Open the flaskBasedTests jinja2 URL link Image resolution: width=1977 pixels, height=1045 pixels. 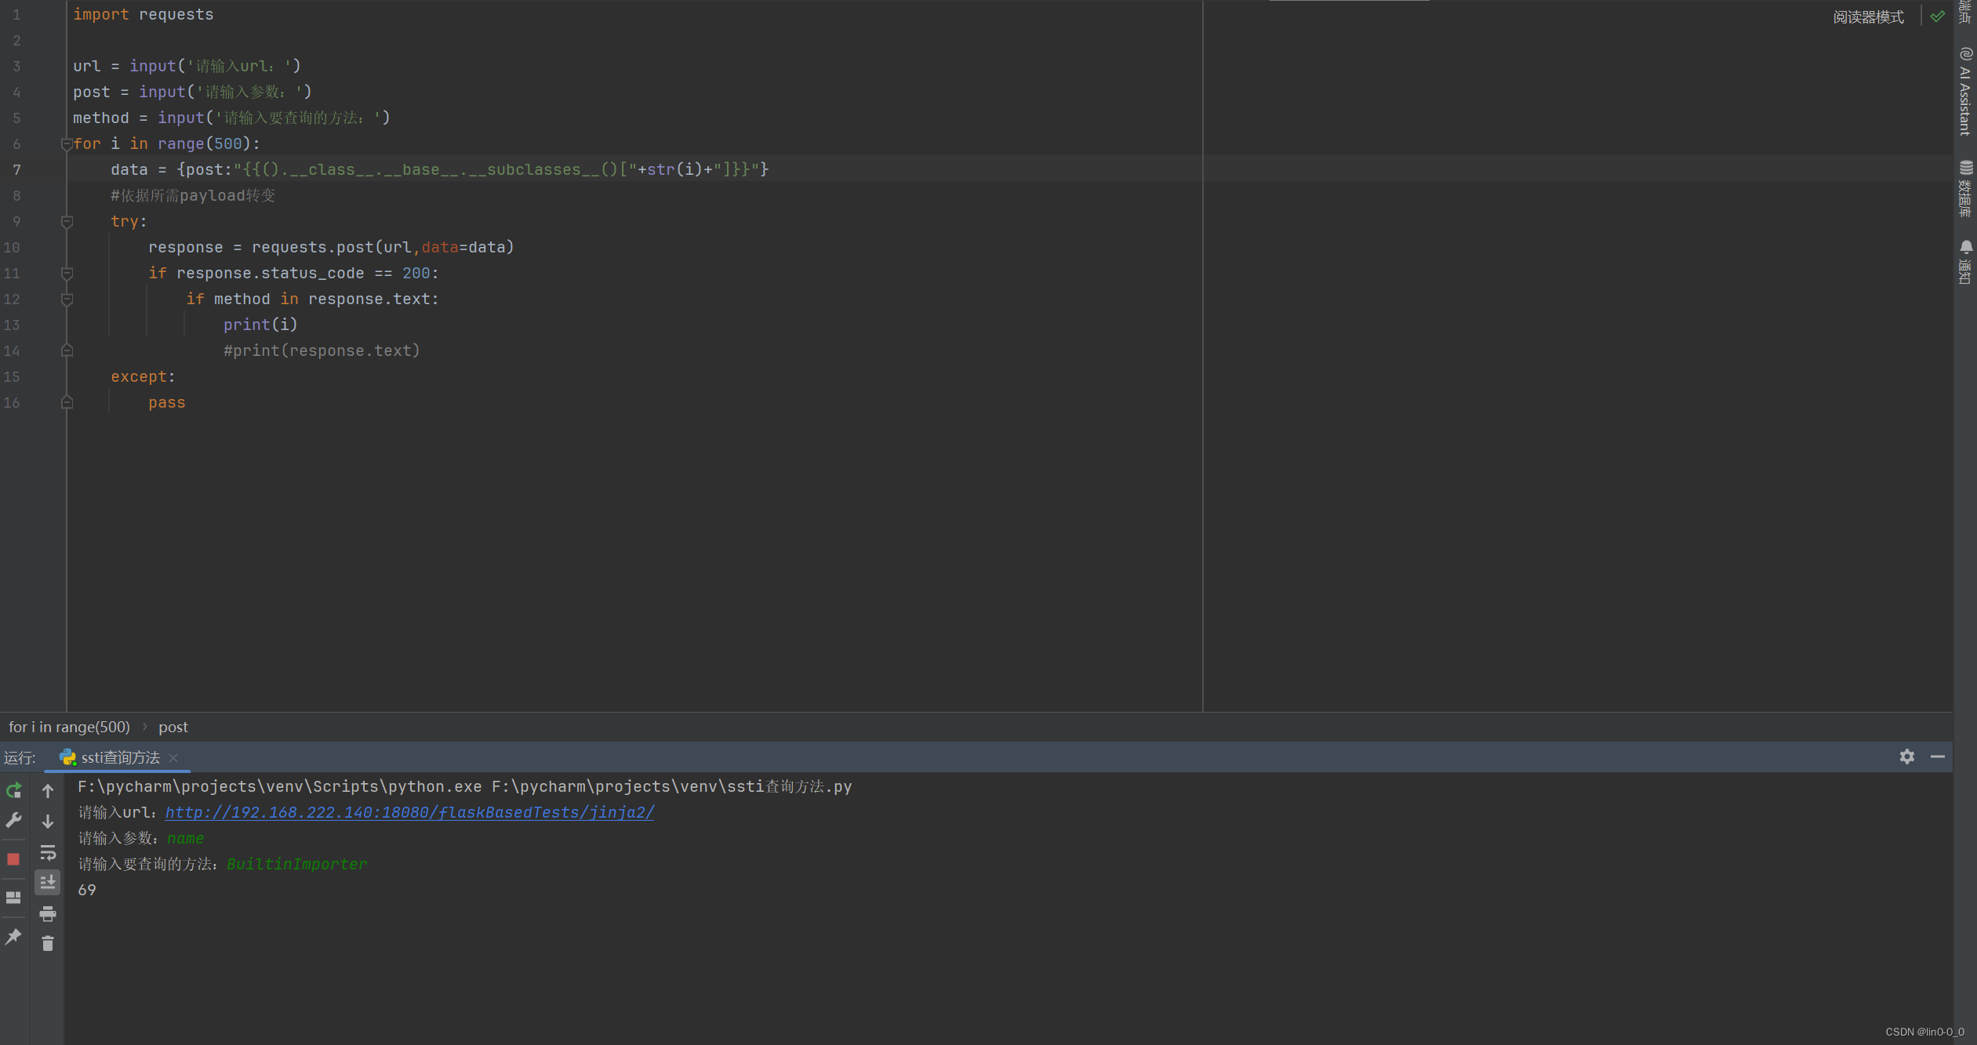pyautogui.click(x=409, y=812)
